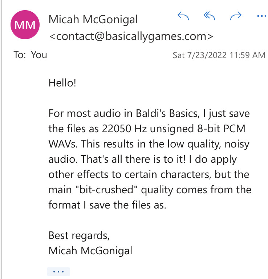
Task: Click the Reply All double-arrow icon
Action: [x=210, y=16]
